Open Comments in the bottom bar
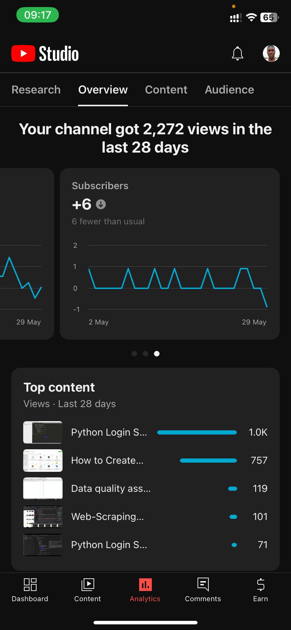The image size is (291, 630). tap(203, 590)
